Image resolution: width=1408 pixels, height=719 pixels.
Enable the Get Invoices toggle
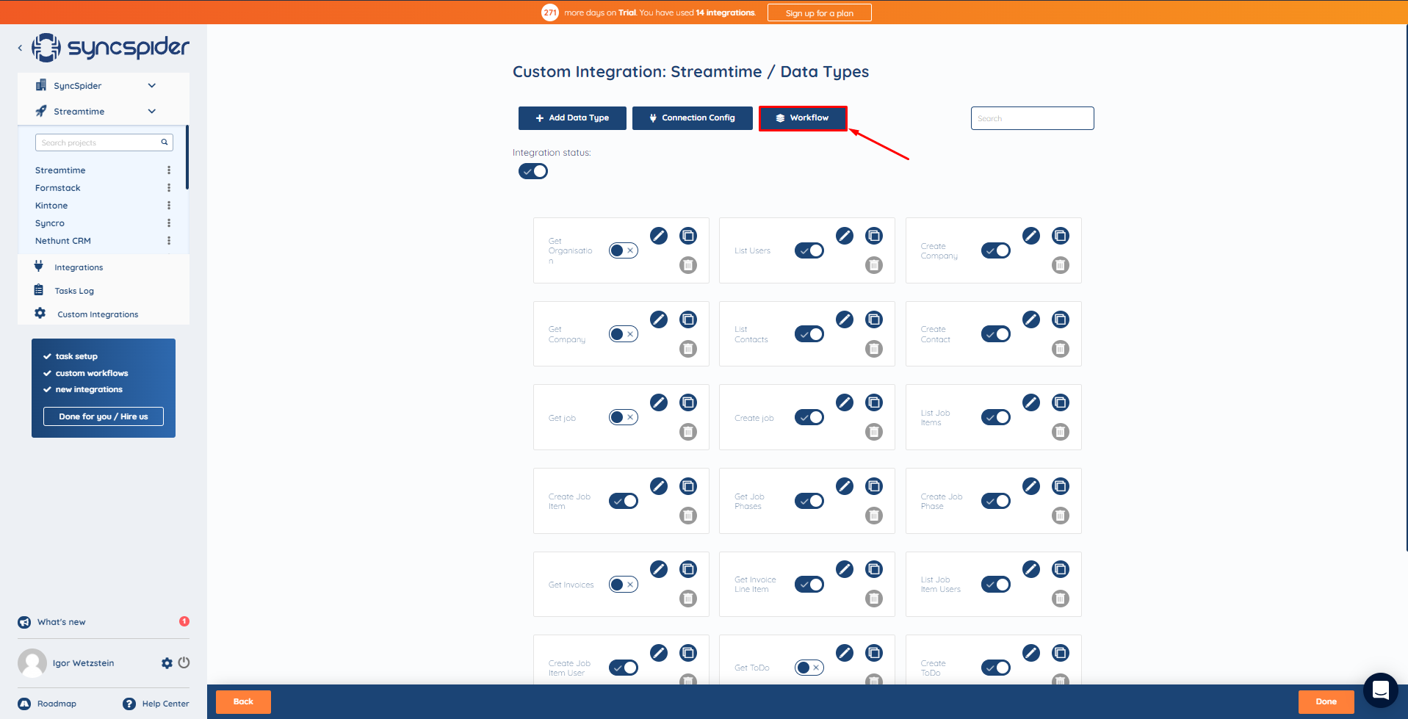click(624, 585)
